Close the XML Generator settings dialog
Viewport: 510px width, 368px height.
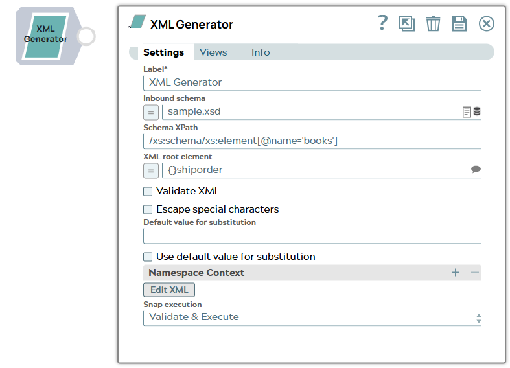pyautogui.click(x=486, y=24)
